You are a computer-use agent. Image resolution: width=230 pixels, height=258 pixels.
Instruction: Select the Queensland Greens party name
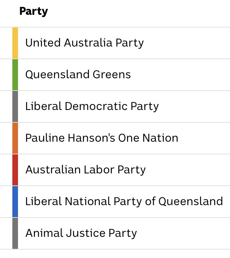[x=78, y=75]
